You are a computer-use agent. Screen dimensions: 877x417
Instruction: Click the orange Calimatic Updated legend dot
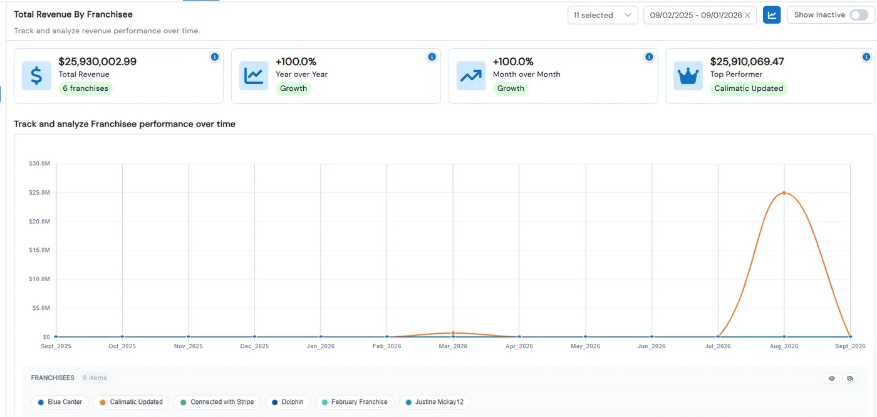[103, 402]
